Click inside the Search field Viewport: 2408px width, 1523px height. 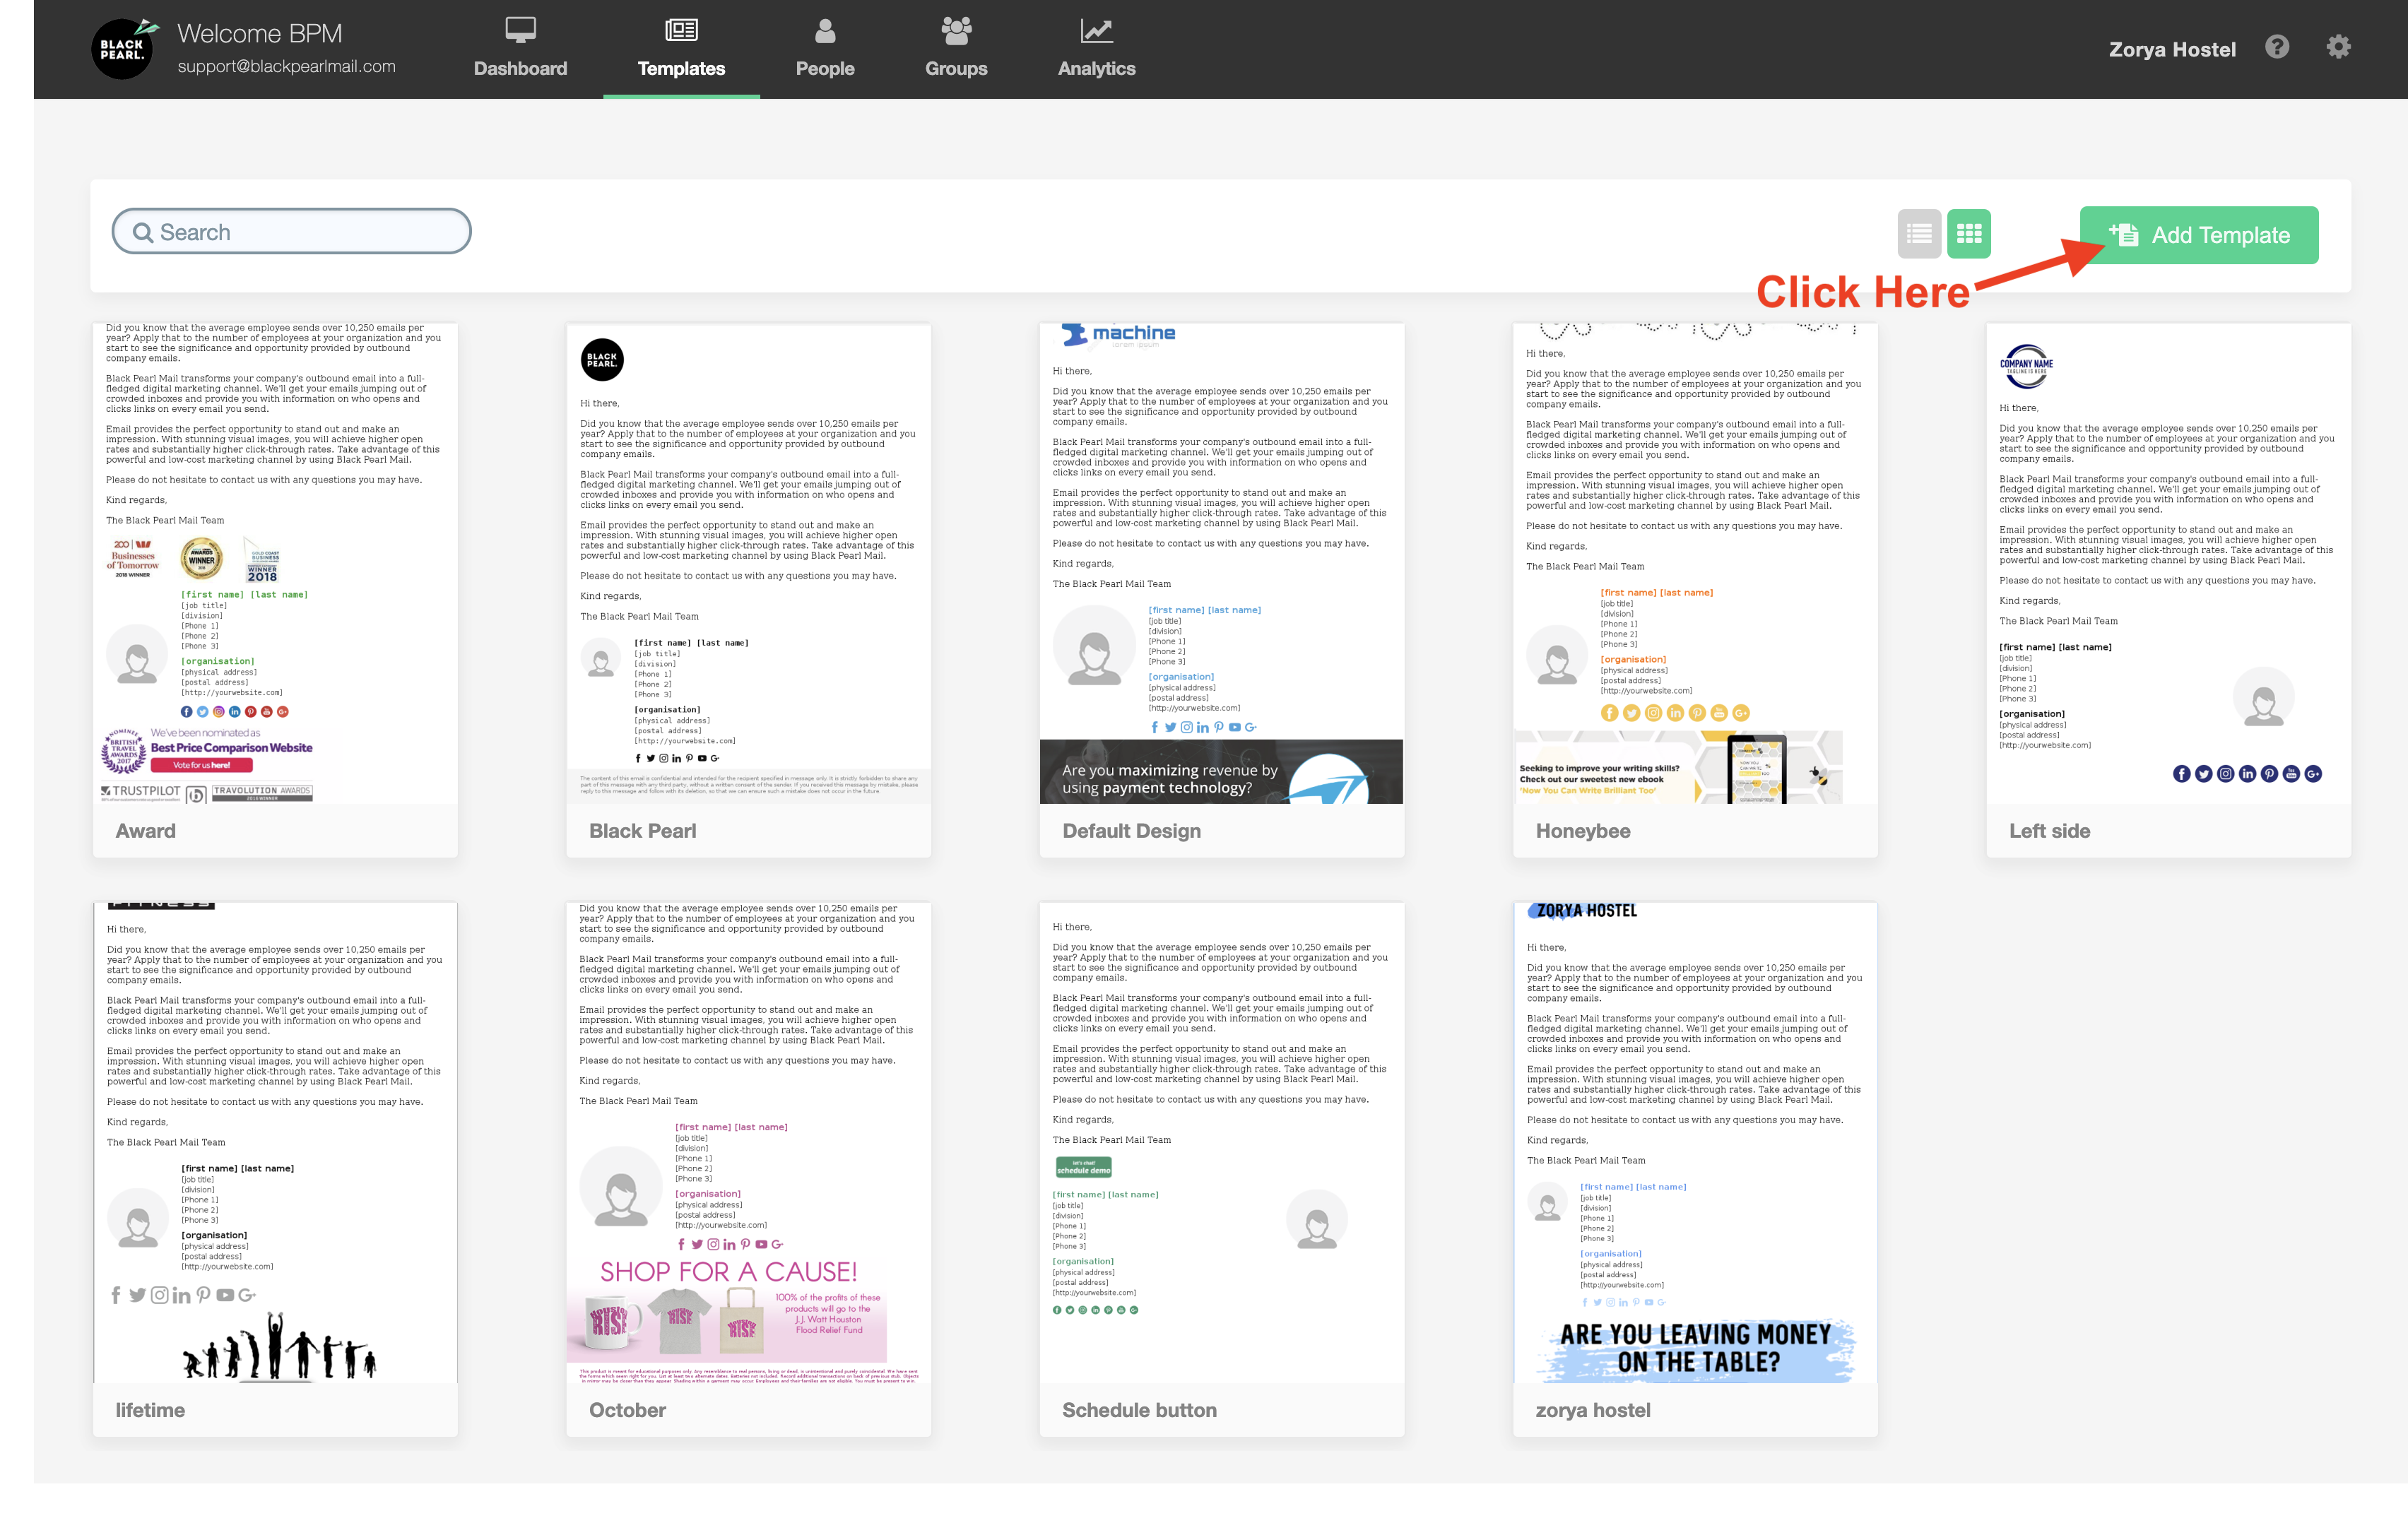point(300,232)
